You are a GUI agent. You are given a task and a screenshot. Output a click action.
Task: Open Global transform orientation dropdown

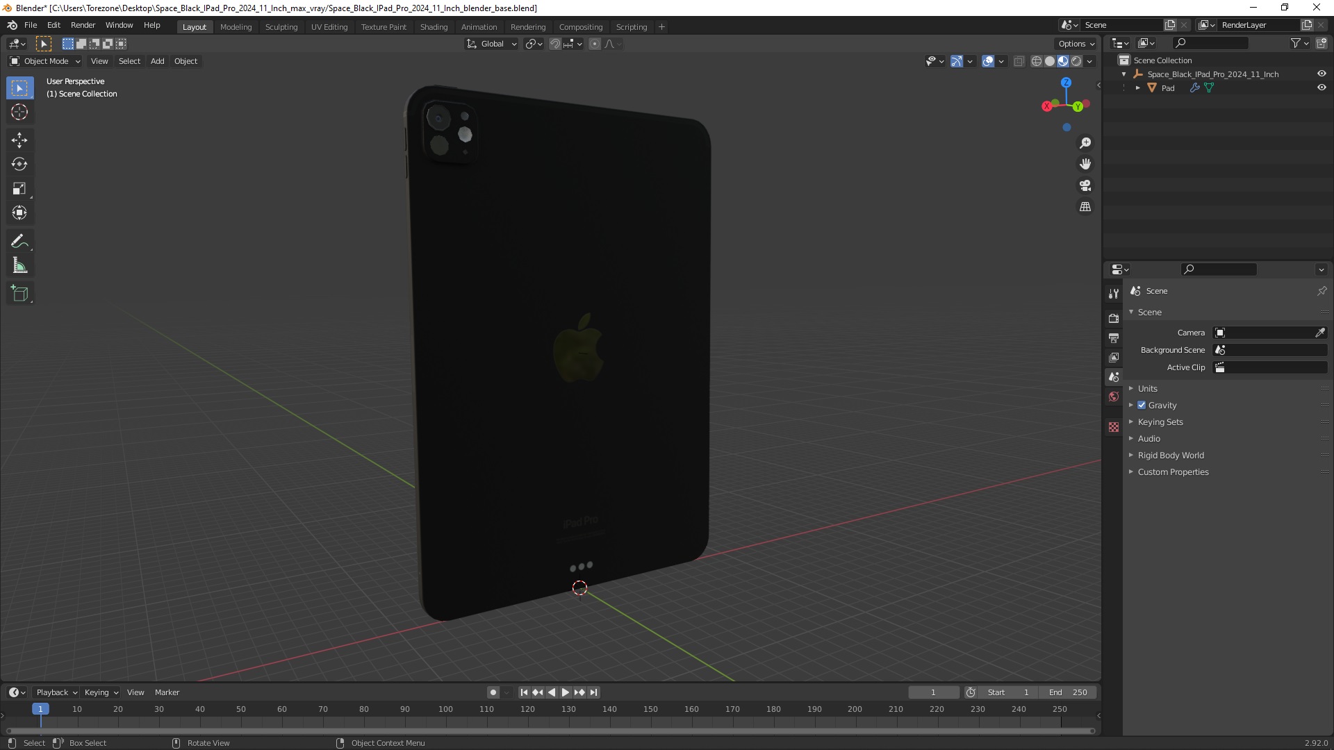tap(491, 44)
